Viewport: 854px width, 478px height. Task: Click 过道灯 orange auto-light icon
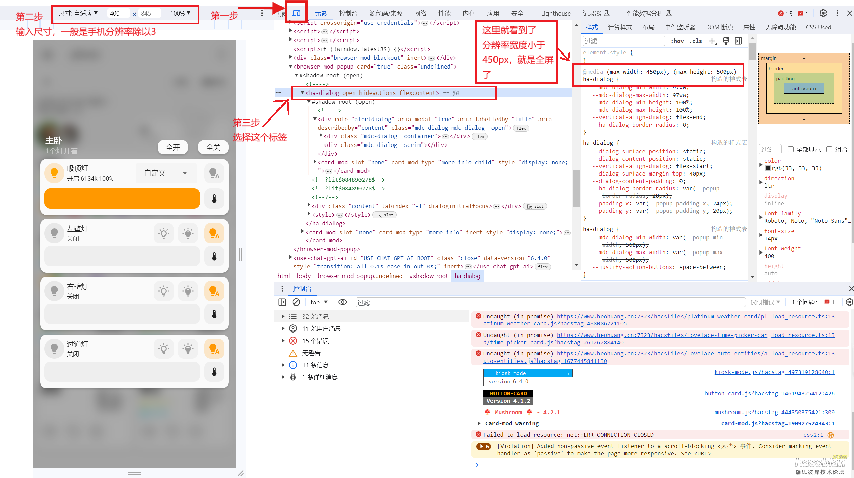[214, 349]
